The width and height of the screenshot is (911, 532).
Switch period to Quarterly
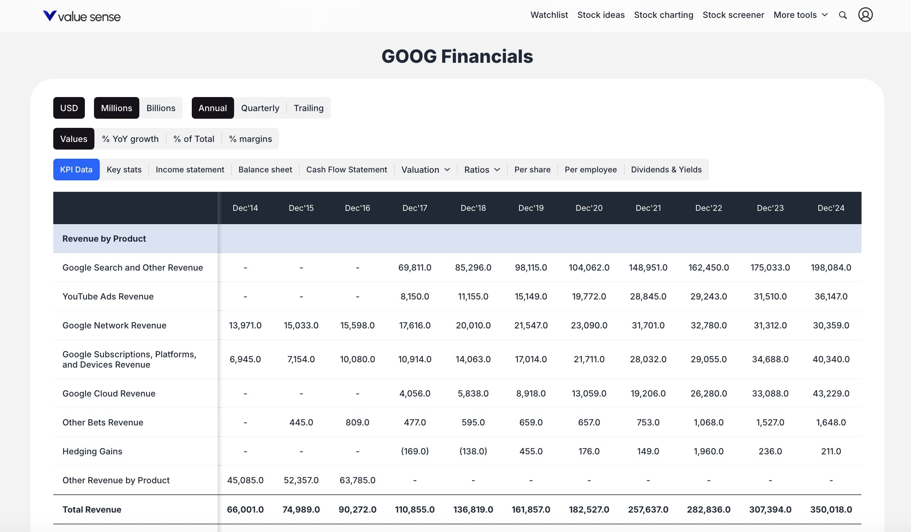click(260, 108)
